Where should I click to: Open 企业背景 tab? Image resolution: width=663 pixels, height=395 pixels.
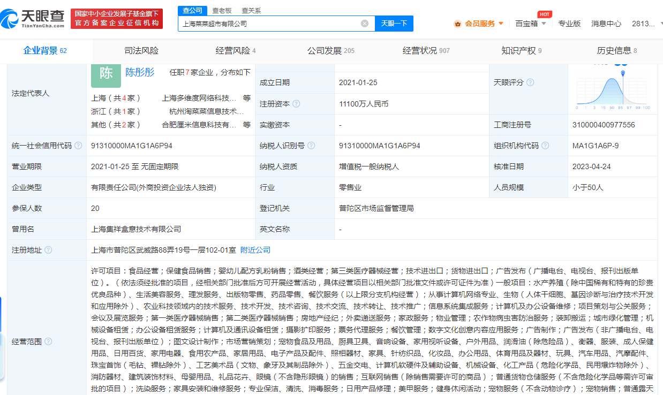pos(45,51)
